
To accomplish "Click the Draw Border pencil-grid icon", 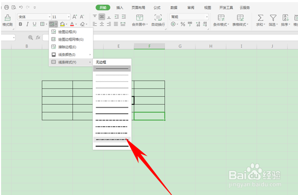I will [x=52, y=24].
